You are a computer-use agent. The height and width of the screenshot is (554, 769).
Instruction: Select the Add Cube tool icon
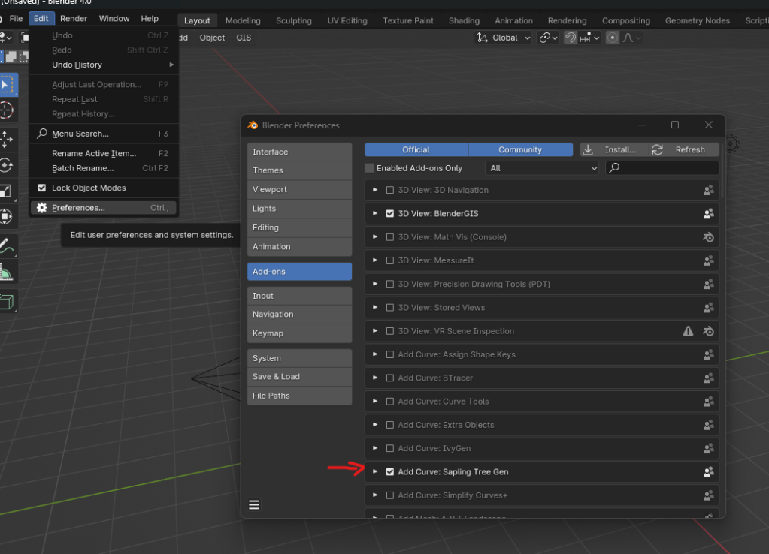coord(6,302)
